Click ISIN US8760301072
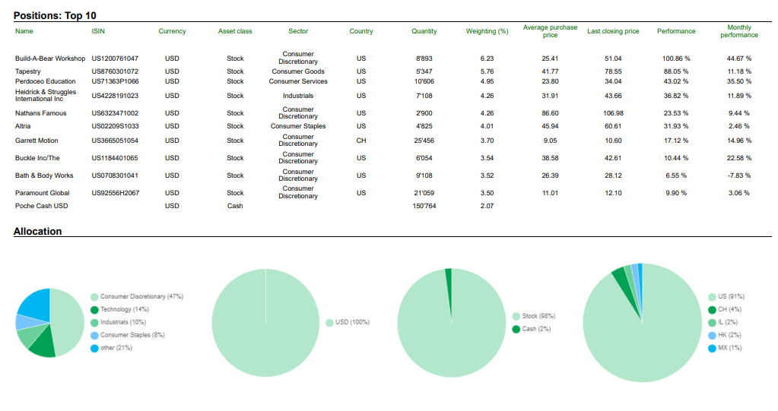The height and width of the screenshot is (411, 778). coord(115,71)
